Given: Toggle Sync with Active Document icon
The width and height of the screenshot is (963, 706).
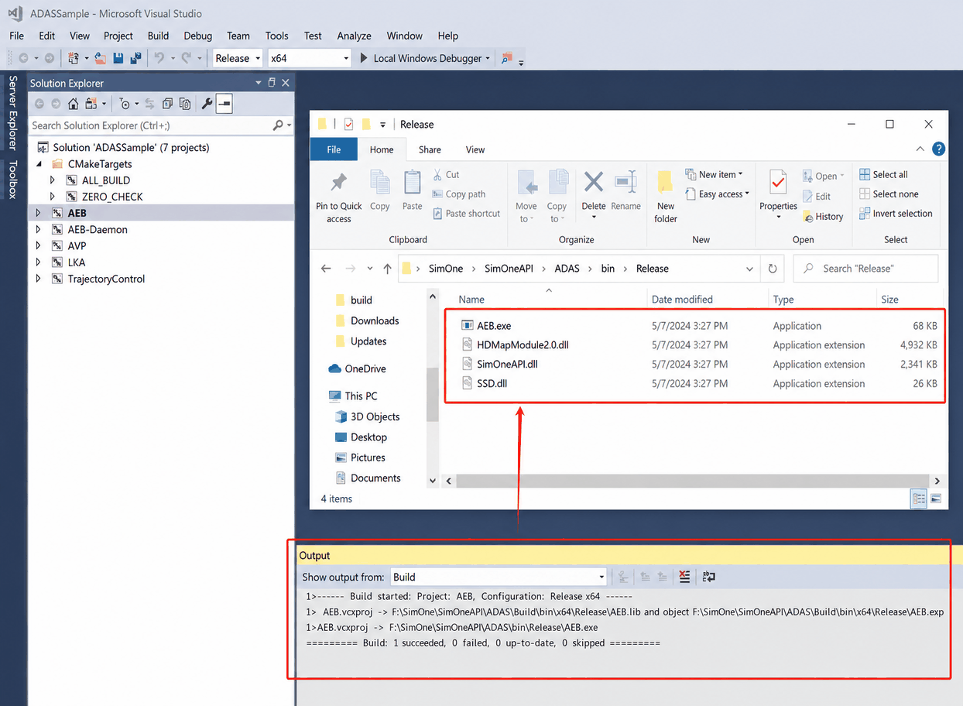Looking at the screenshot, I should [x=149, y=104].
